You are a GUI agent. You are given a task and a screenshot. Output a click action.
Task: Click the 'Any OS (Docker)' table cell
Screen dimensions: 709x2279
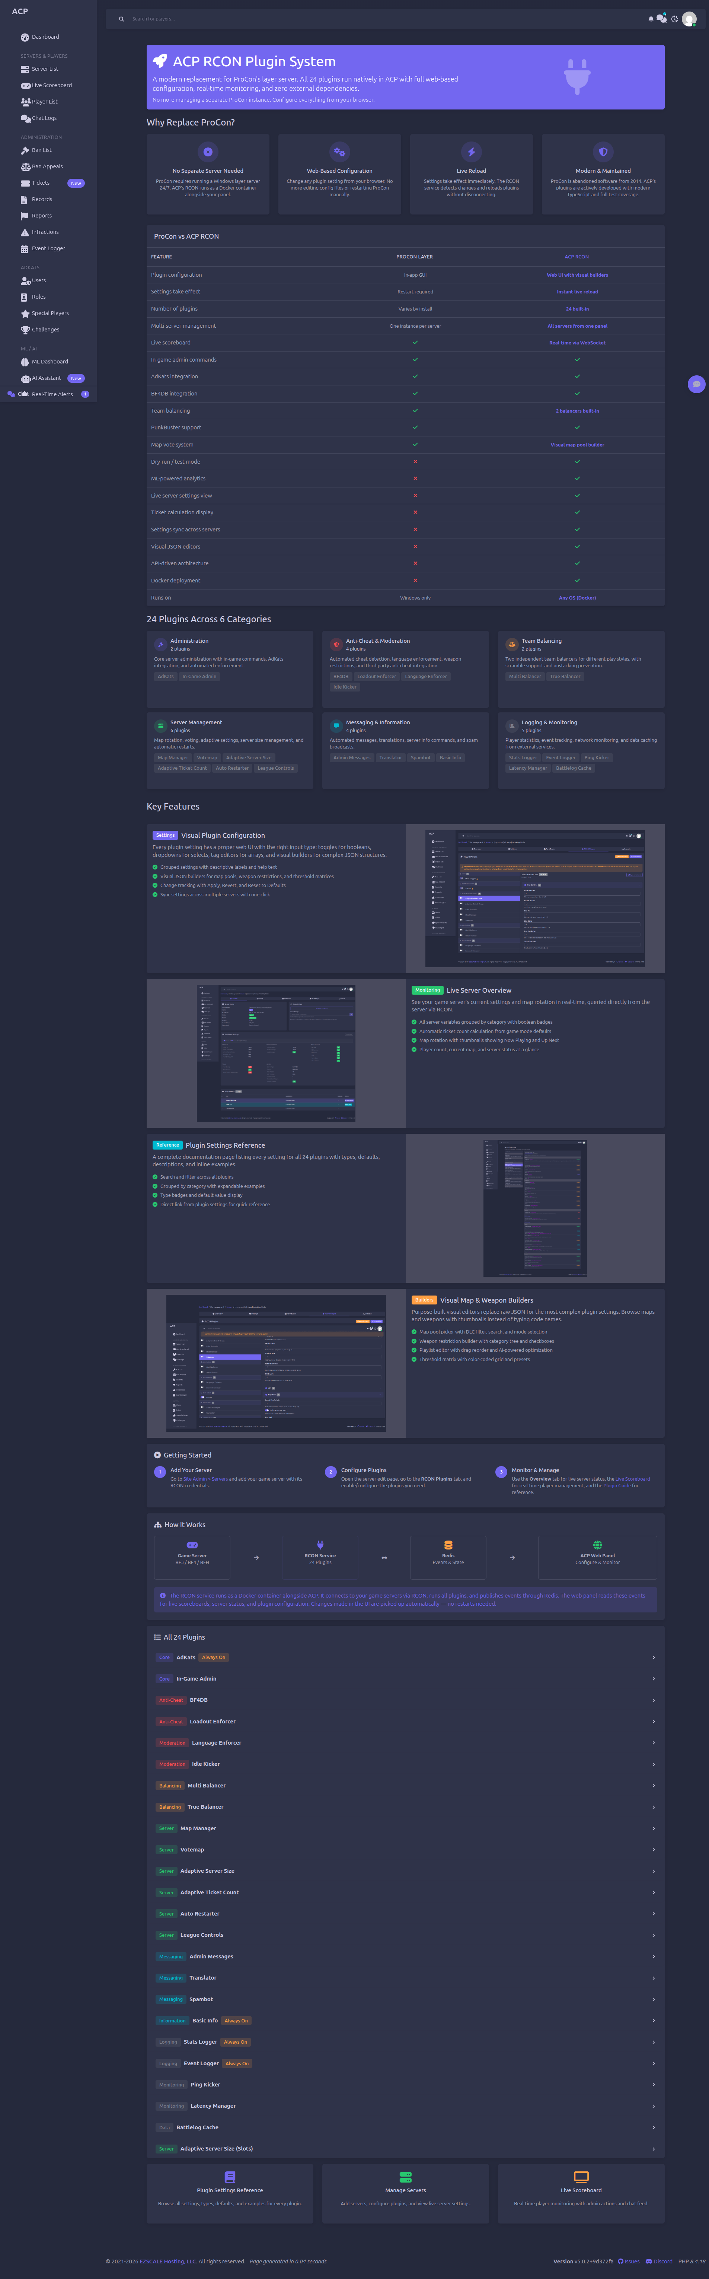click(x=577, y=598)
